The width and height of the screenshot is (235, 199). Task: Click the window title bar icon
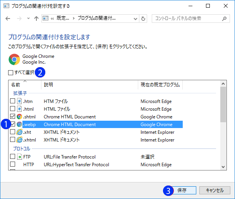pyautogui.click(x=7, y=6)
